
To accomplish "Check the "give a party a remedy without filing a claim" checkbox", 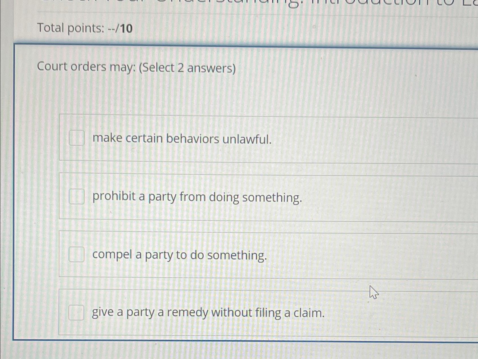I will [x=77, y=312].
